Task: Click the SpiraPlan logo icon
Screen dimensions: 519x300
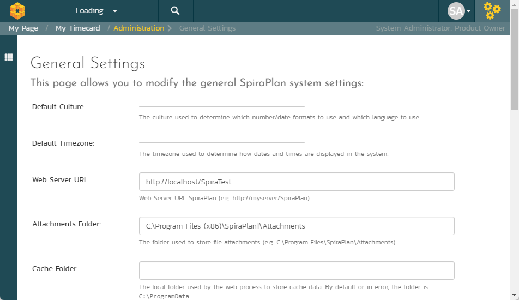Action: 17,10
